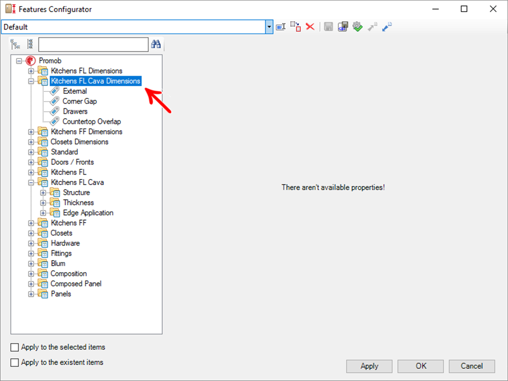Select the Standard tree item label
This screenshot has width=508, height=381.
(65, 152)
